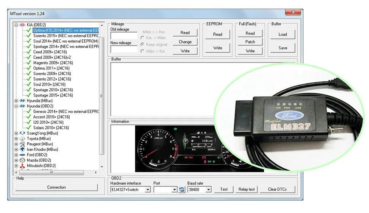
Task: Refresh the port list with the refresh icon
Action: pyautogui.click(x=182, y=190)
